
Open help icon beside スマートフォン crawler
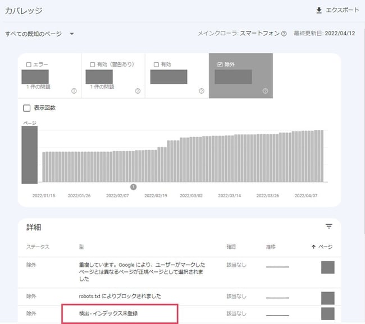click(x=284, y=34)
